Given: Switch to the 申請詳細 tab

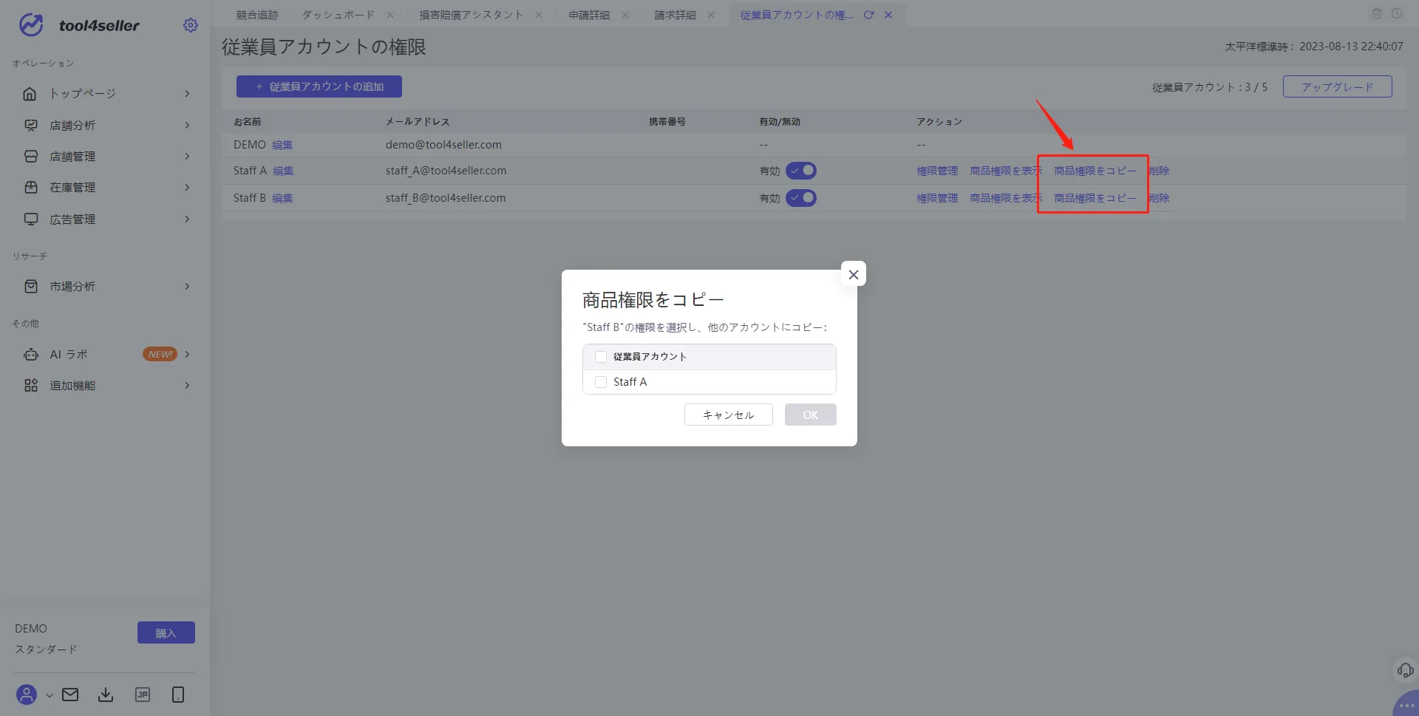Looking at the screenshot, I should (x=589, y=15).
